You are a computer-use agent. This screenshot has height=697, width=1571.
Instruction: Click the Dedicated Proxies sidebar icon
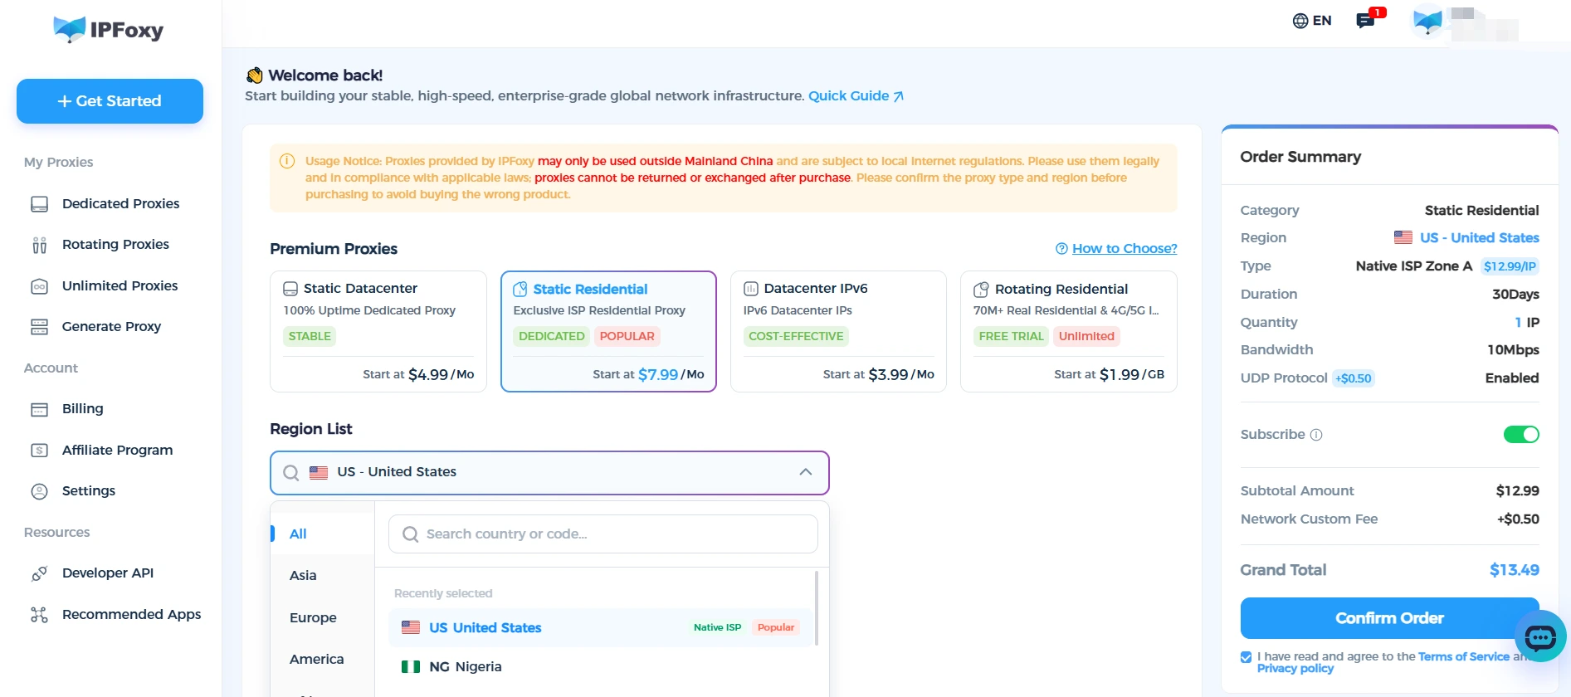pyautogui.click(x=39, y=204)
